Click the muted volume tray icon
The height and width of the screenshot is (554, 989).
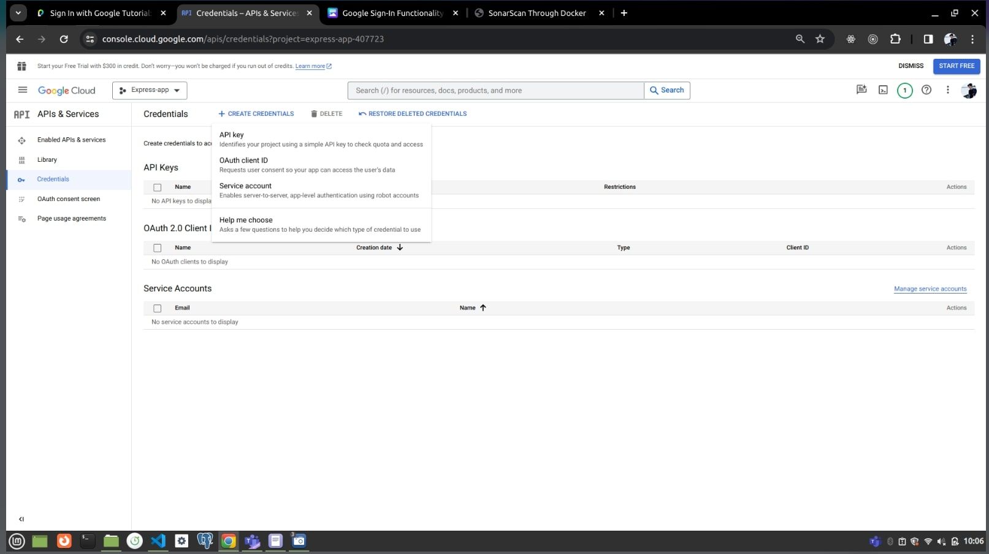click(941, 541)
